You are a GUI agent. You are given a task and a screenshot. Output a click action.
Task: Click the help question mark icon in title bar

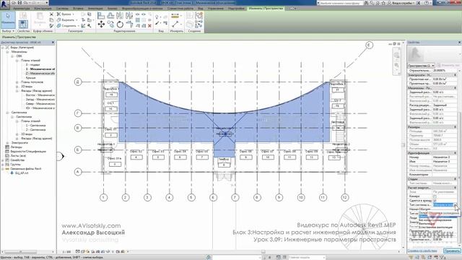pyautogui.click(x=427, y=3)
